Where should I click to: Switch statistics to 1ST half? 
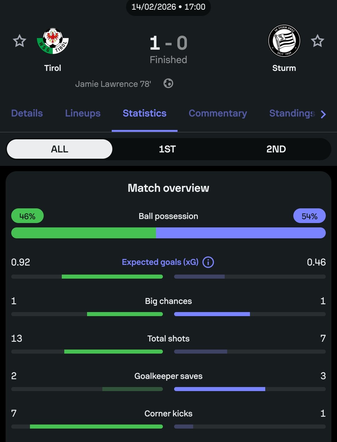167,149
